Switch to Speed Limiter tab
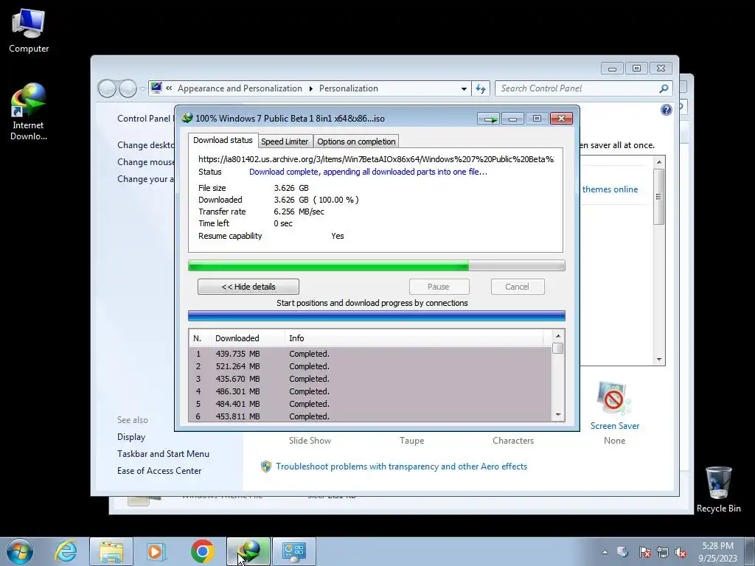Screen dimensions: 755x566 (285, 141)
